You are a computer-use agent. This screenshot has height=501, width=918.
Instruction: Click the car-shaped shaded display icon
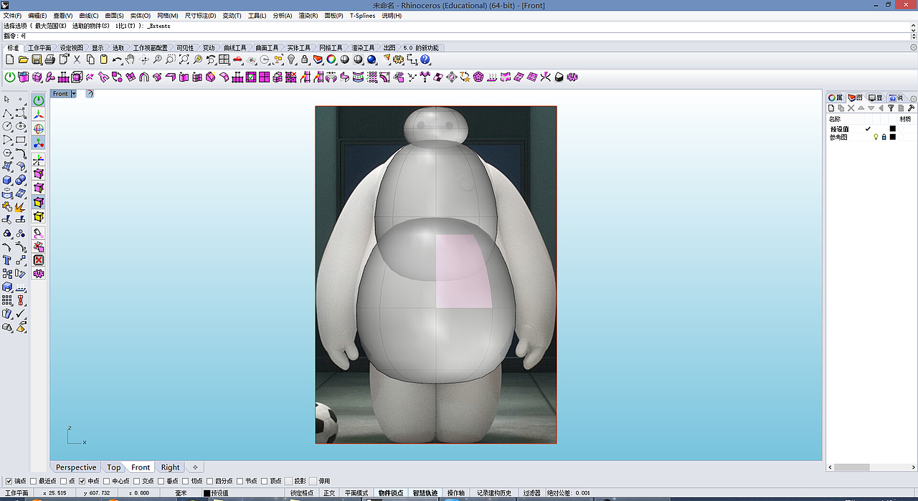coord(237,59)
